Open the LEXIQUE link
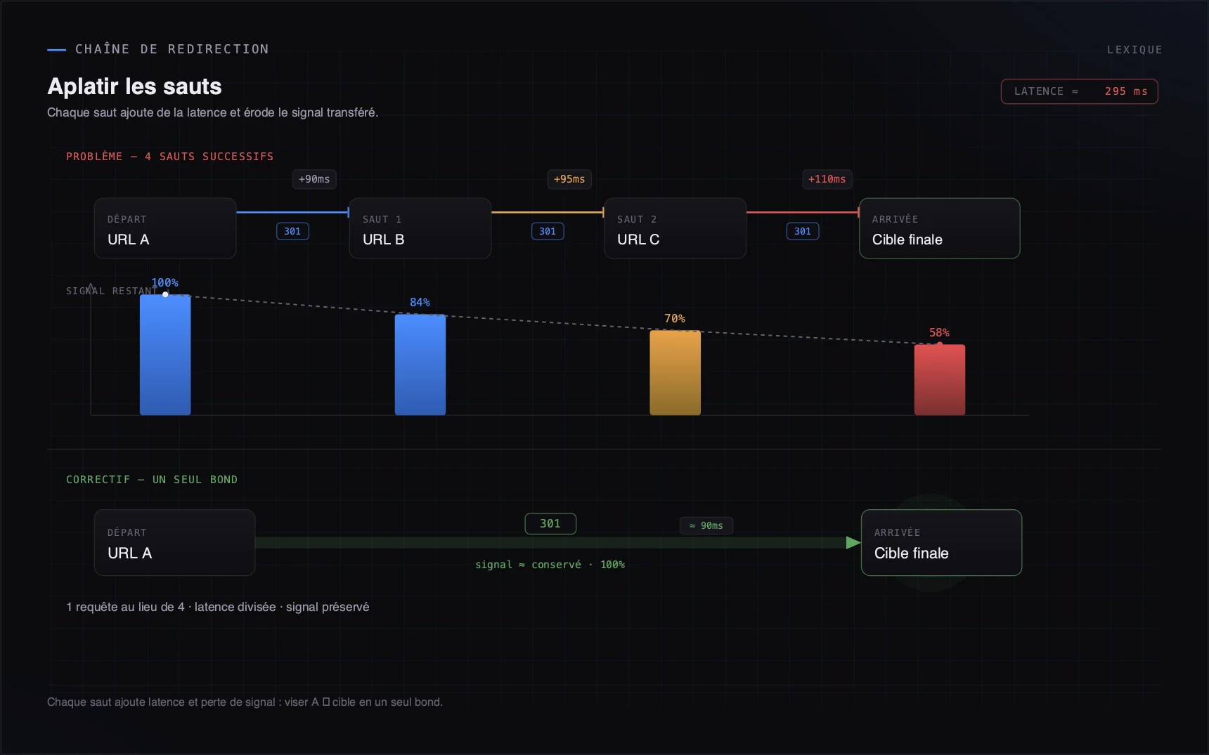This screenshot has height=755, width=1209. 1134,50
